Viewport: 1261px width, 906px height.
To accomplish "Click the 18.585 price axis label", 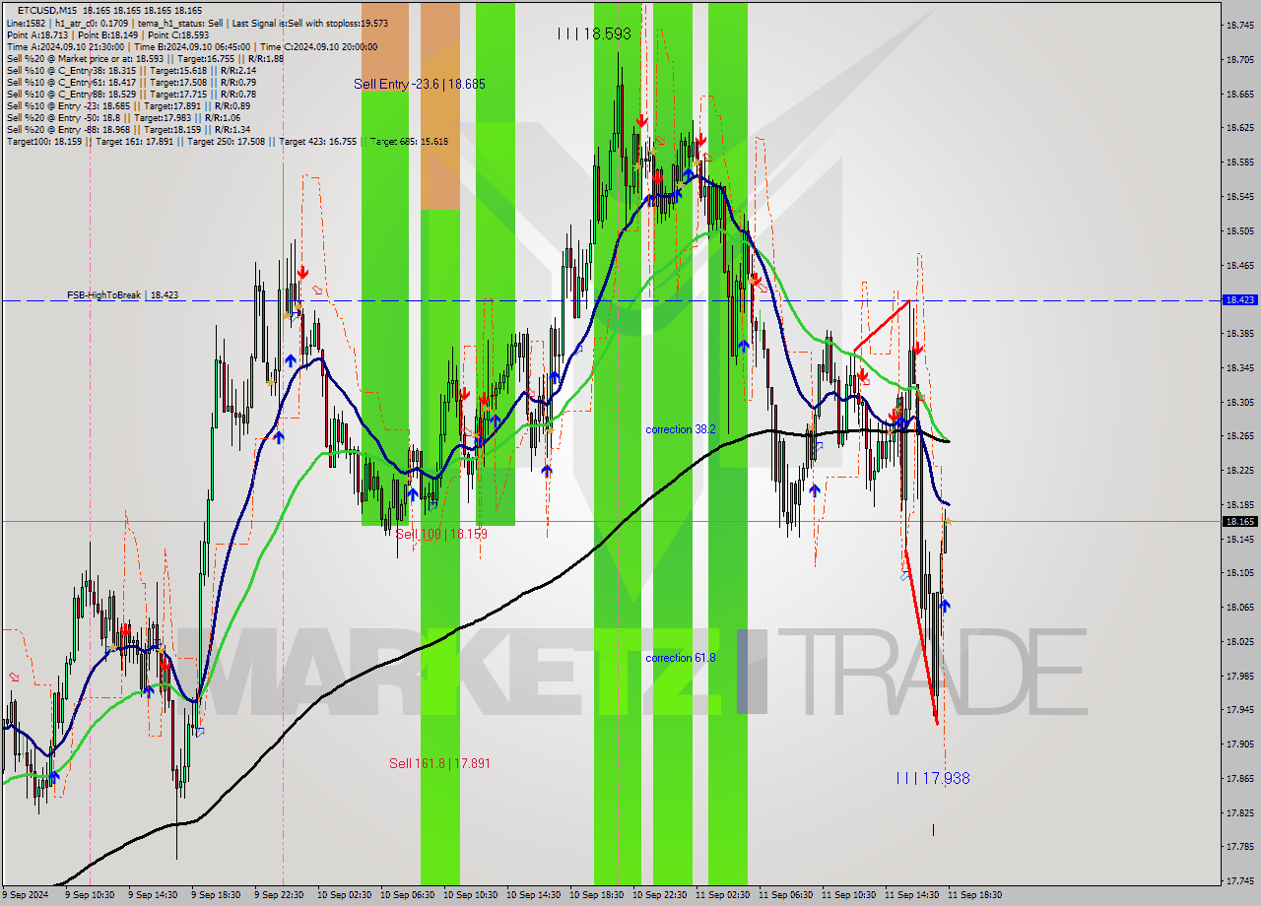I will (x=1239, y=162).
